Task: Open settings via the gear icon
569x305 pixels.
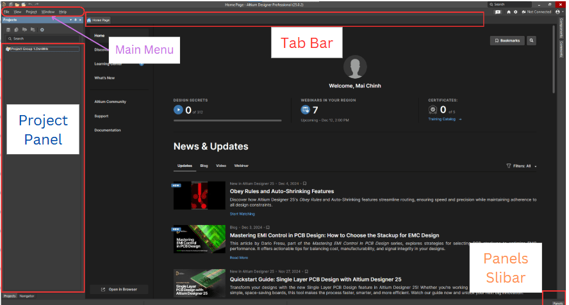Action: 516,12
